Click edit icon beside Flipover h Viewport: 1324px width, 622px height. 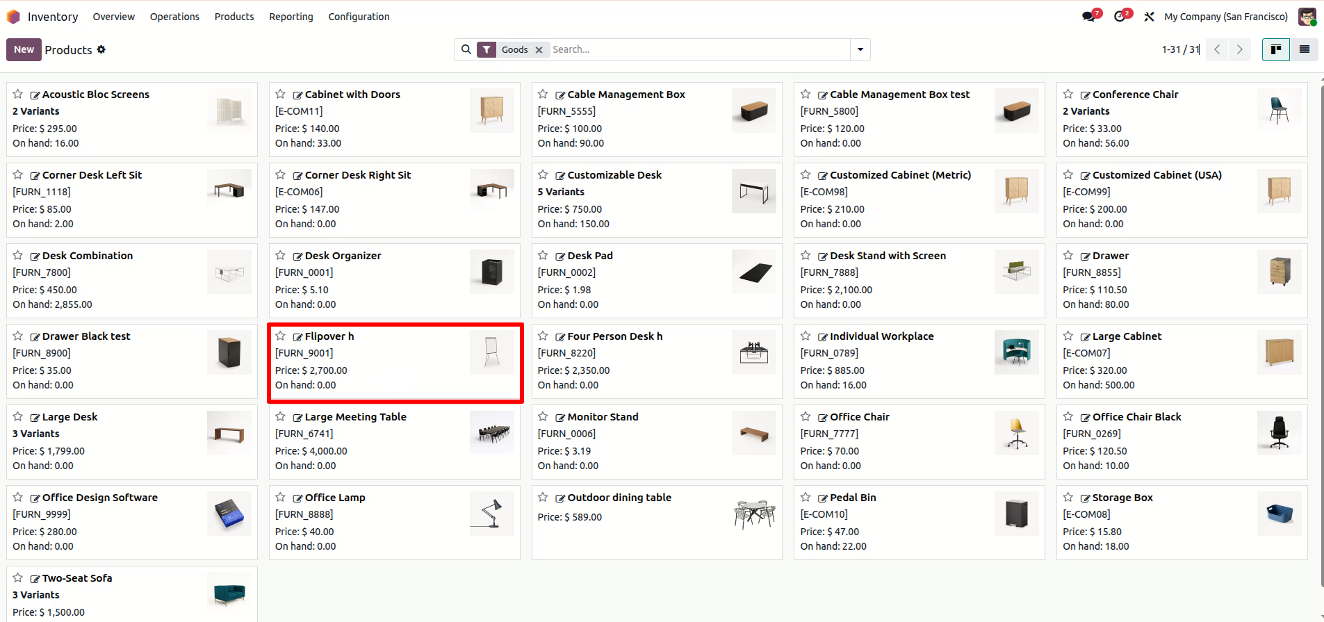tap(297, 337)
